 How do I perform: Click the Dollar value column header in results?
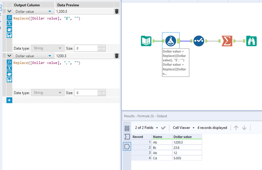[x=187, y=137]
